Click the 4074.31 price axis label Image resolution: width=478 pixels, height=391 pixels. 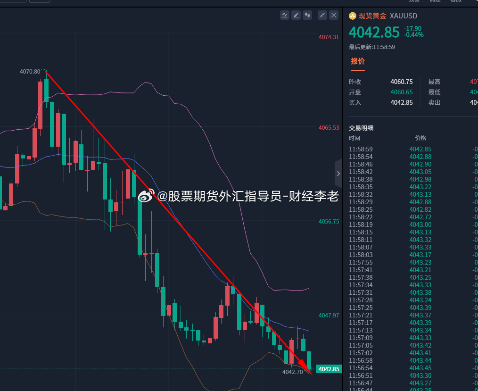coord(329,37)
